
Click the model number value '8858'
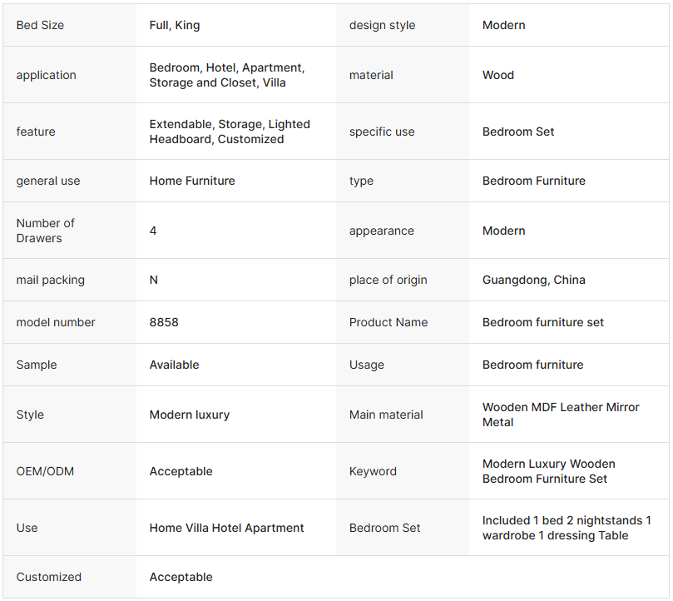(x=164, y=322)
